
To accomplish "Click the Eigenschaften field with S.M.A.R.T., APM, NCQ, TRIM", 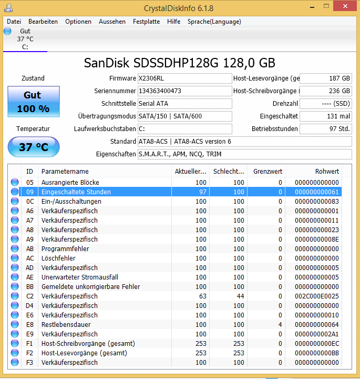I will [x=245, y=154].
